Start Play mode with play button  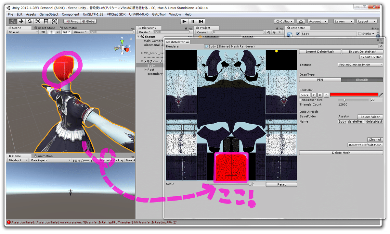[x=184, y=21]
